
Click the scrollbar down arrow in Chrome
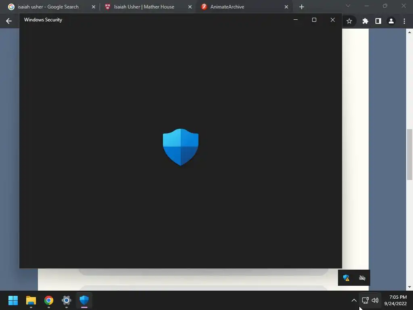[x=409, y=287]
